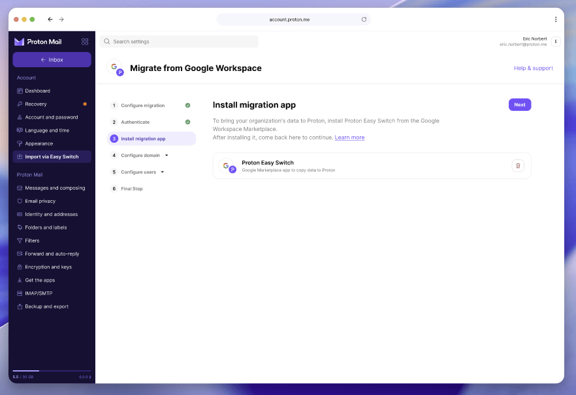
Task: Open IMAP/SMTP settings
Action: pos(52,294)
